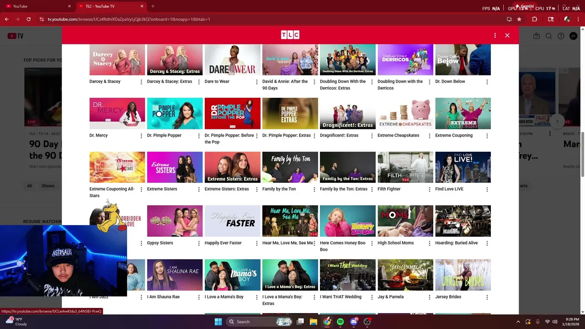Viewport: 585px width, 329px height.
Task: Select the 4K filter chip
Action: pyautogui.click(x=29, y=186)
